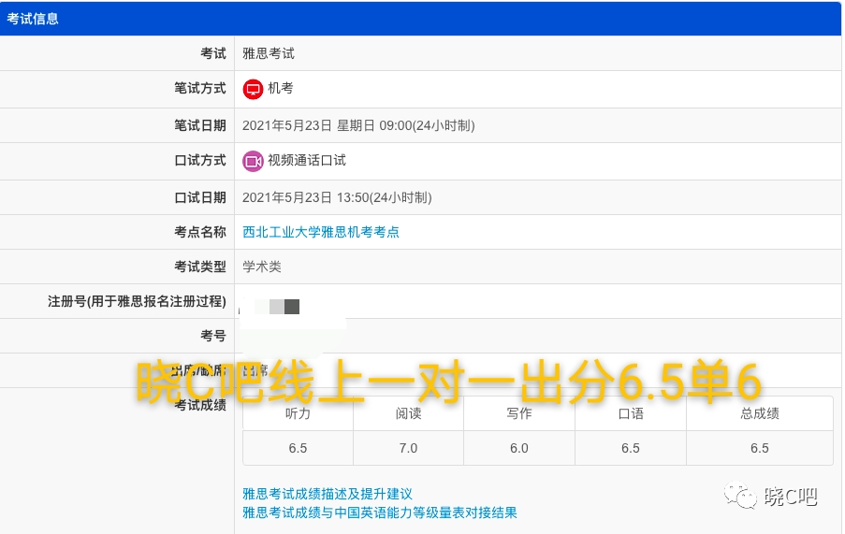
Task: Click the speaking score under 口语
Action: pyautogui.click(x=631, y=448)
